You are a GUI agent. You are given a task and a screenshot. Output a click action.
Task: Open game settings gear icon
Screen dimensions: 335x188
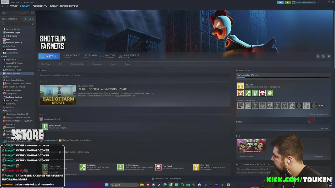(318, 56)
